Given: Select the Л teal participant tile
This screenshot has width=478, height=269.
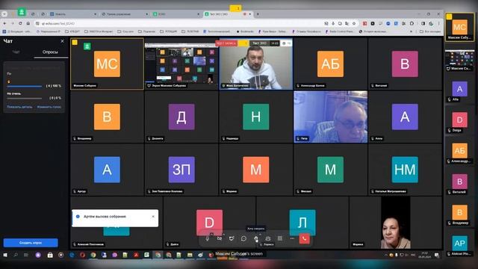Looking at the screenshot, I should pos(302,223).
